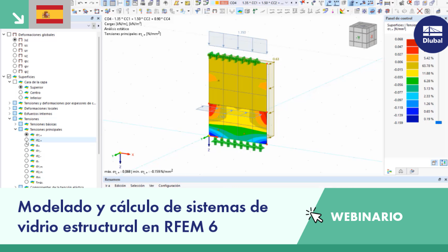This screenshot has width=448, height=252.
Task: Click the green 6.28 % color swatch
Action: pos(412,81)
